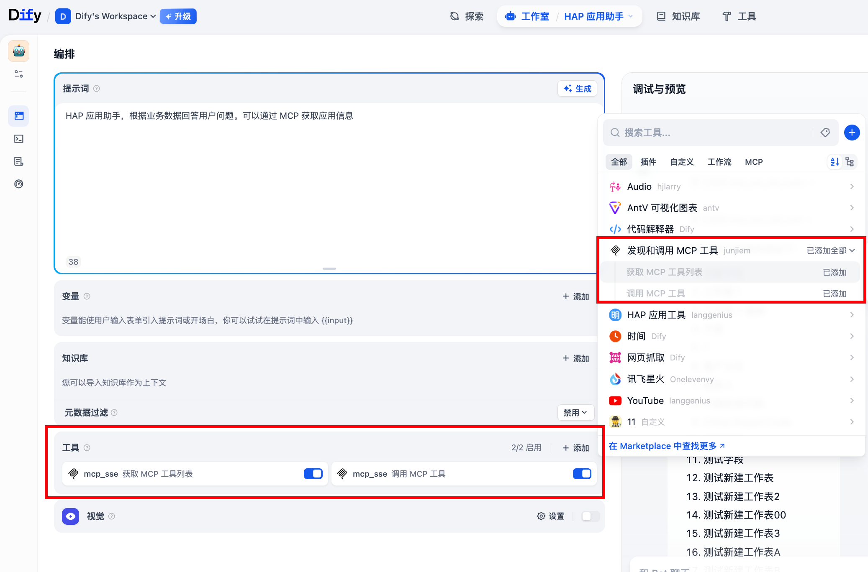The width and height of the screenshot is (868, 572).
Task: Open 在 Marketplace 中查找更多 link
Action: (667, 446)
